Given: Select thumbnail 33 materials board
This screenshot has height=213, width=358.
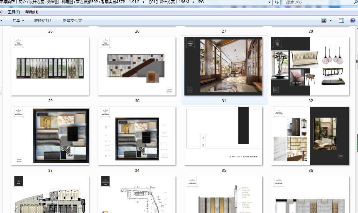Looking at the screenshot, I should click(x=50, y=136).
